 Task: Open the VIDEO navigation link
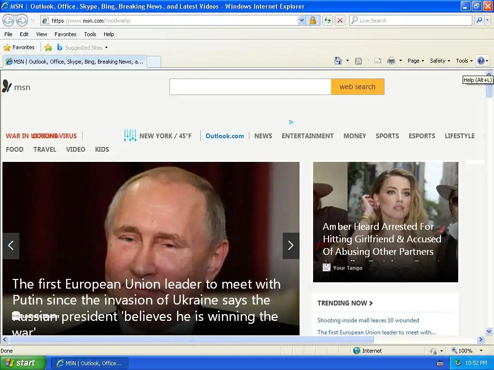[x=76, y=149]
